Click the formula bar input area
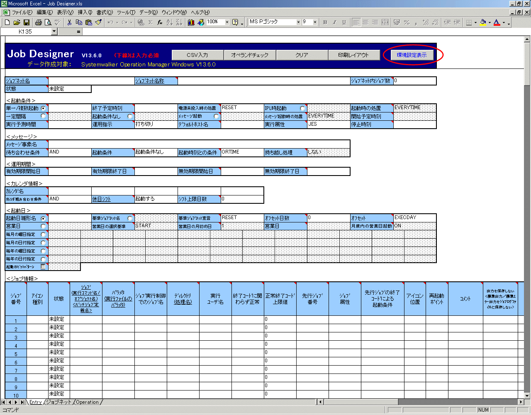 tap(306, 32)
